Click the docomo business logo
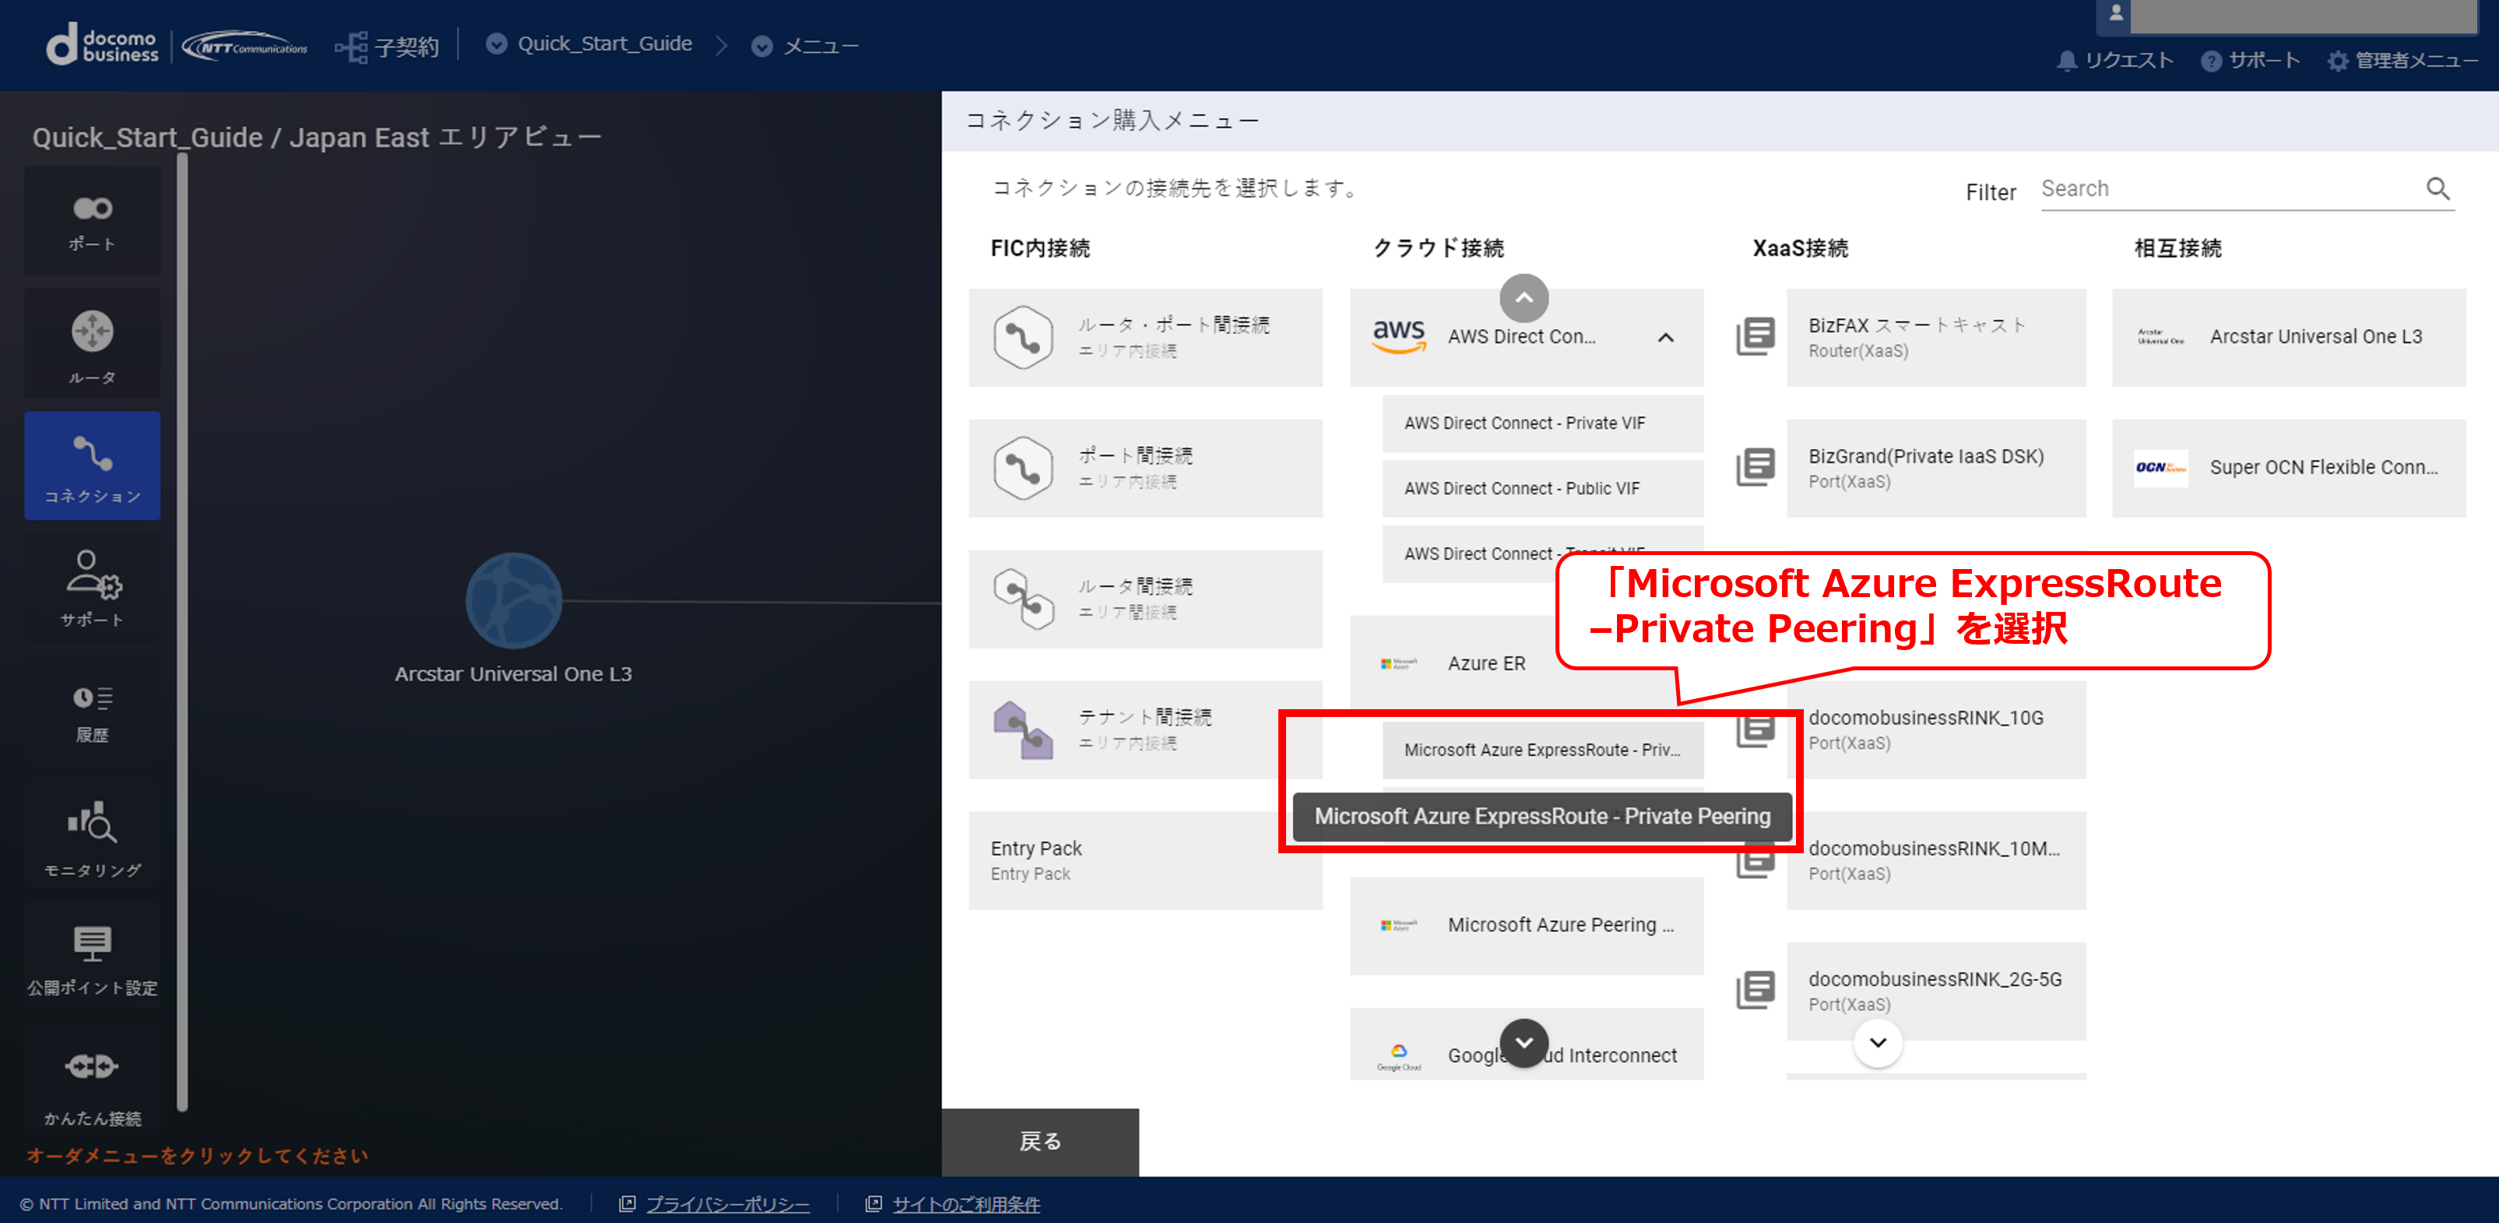 point(102,46)
